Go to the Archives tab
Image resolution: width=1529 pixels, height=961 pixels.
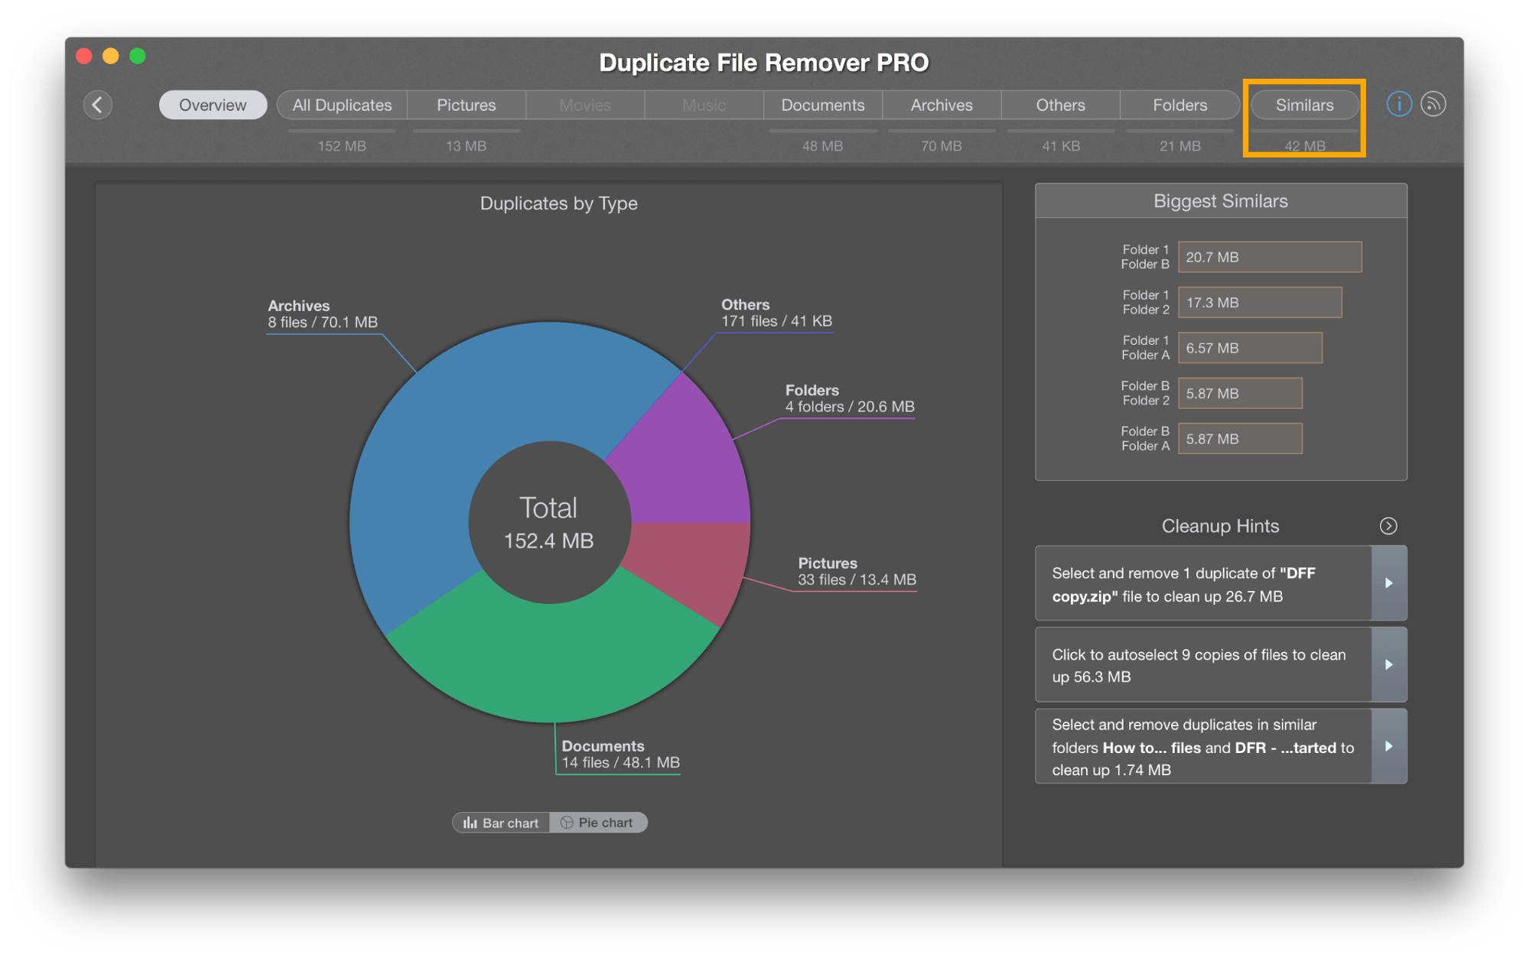tap(941, 105)
